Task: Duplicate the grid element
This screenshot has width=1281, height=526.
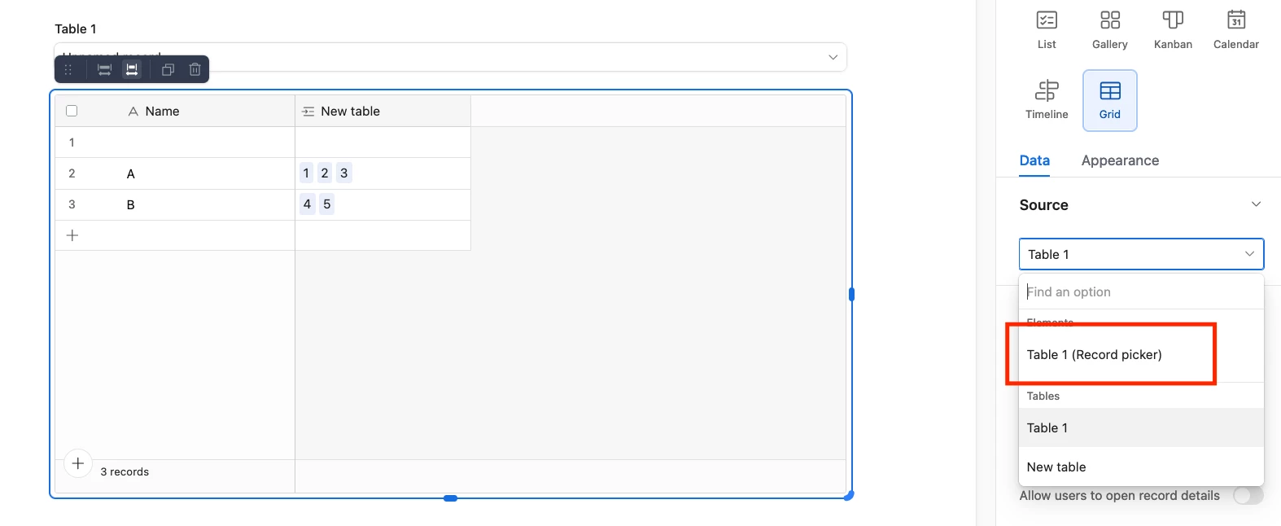Action: click(x=168, y=69)
